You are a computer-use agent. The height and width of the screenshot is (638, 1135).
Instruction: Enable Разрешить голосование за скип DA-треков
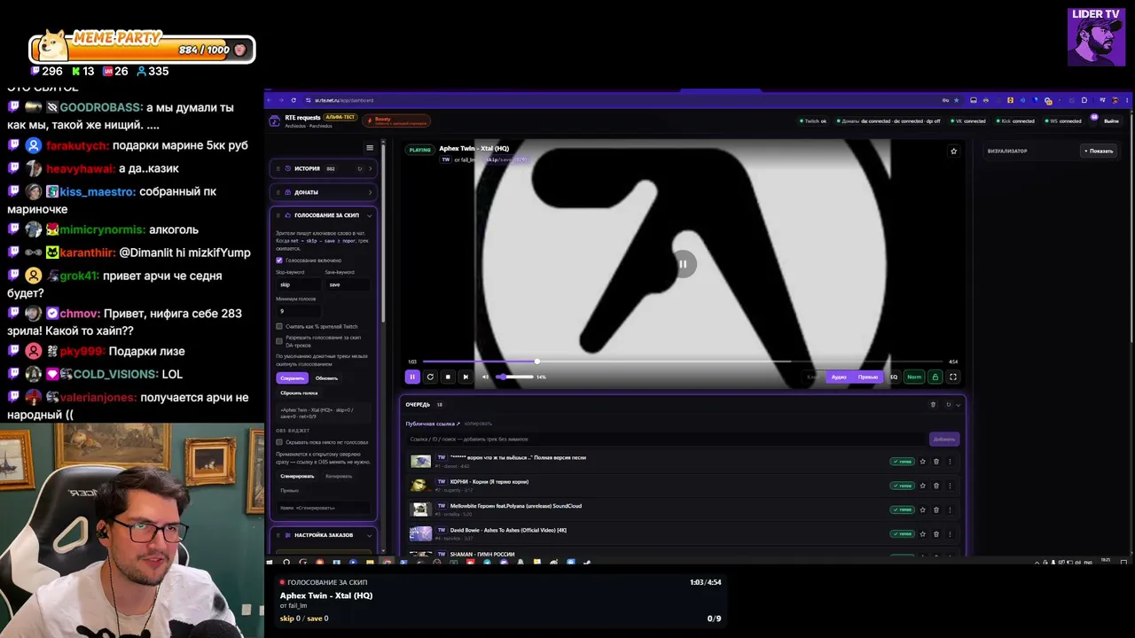[x=279, y=340]
